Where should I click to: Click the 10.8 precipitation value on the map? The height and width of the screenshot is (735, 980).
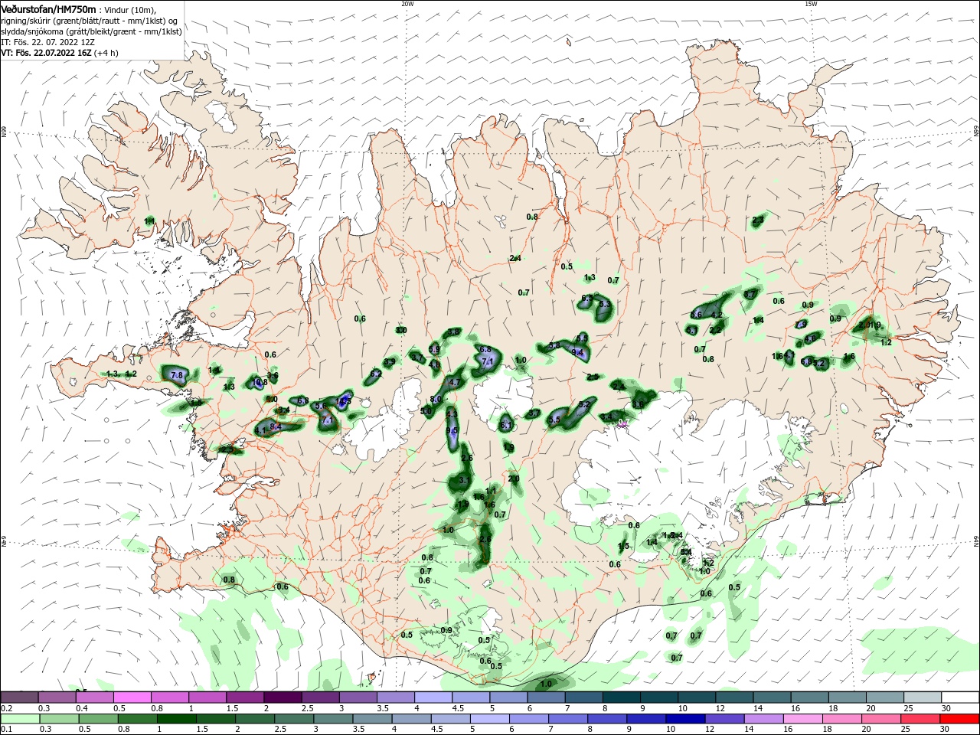tap(260, 382)
